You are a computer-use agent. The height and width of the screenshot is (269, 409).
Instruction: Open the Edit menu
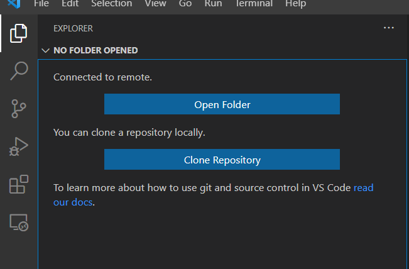(x=70, y=4)
